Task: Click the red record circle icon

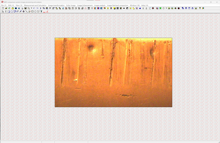Action: point(153,8)
